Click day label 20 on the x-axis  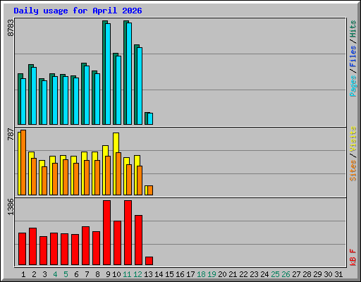pos(222,274)
